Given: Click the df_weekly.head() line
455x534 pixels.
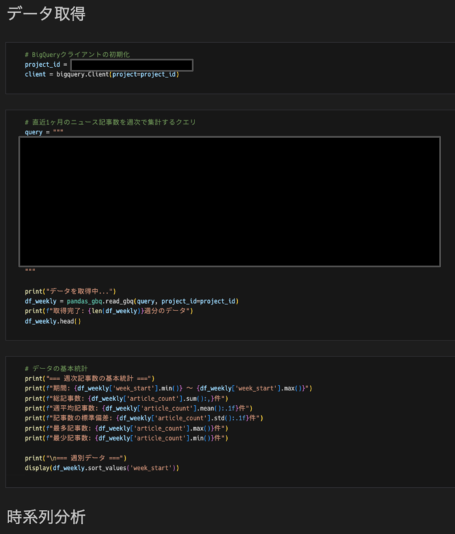Looking at the screenshot, I should (x=53, y=321).
